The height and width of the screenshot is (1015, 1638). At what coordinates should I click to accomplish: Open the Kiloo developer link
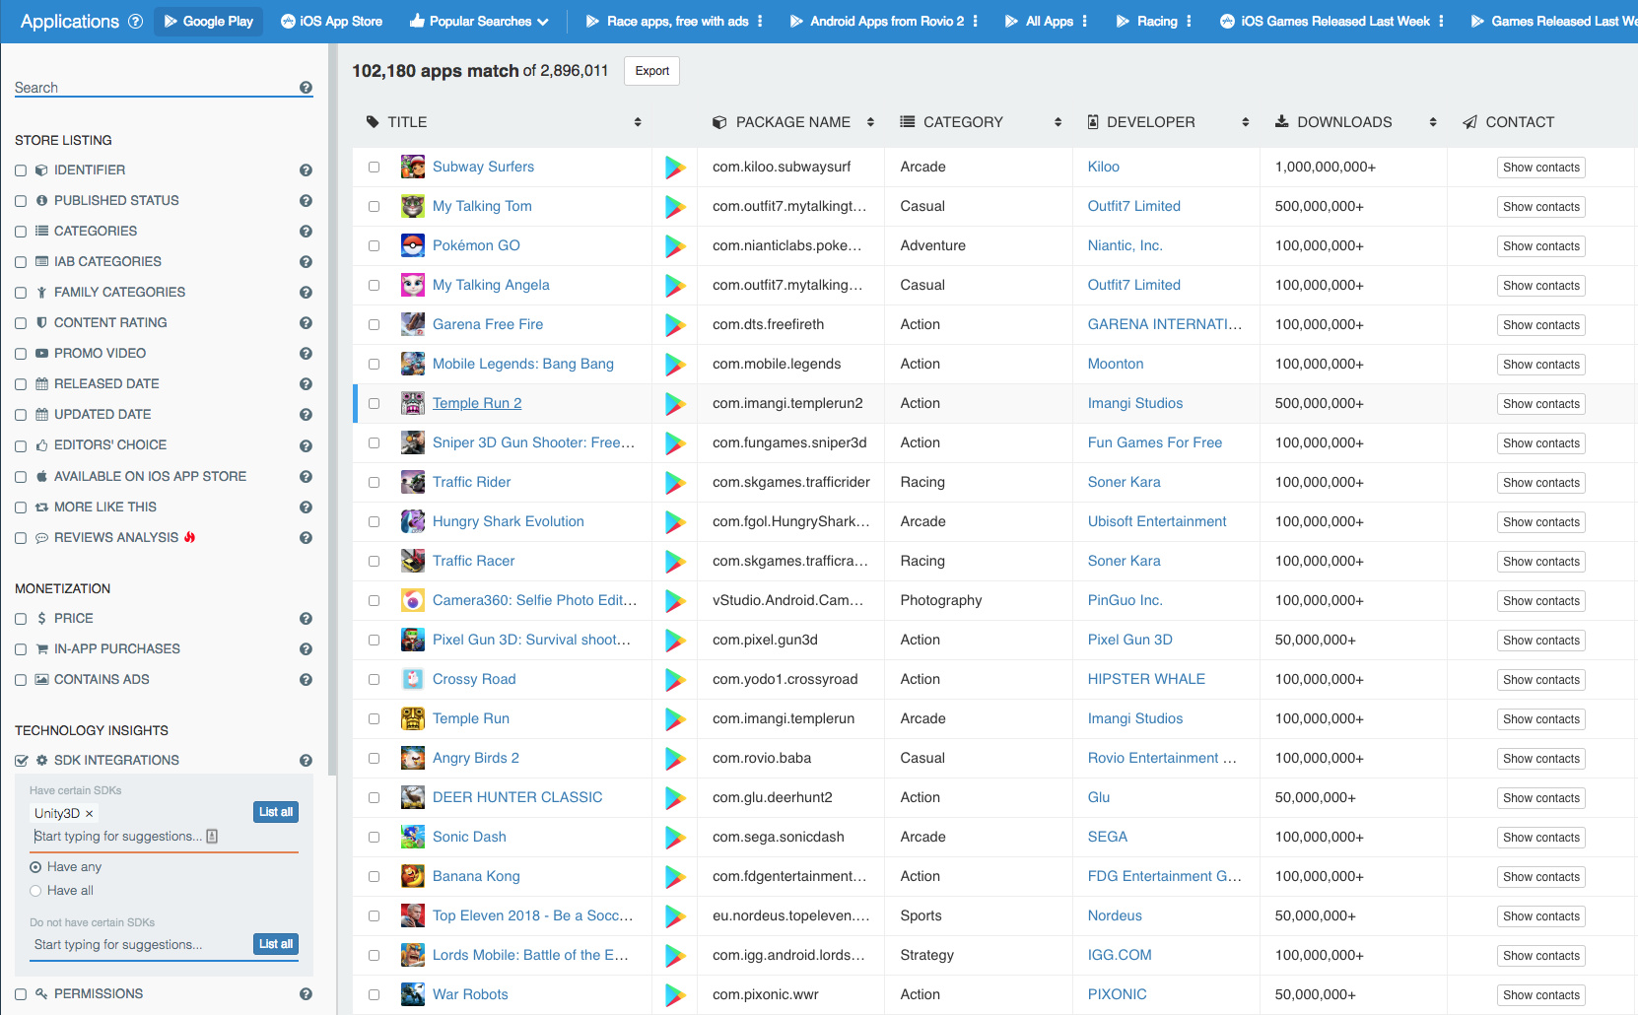click(x=1104, y=167)
